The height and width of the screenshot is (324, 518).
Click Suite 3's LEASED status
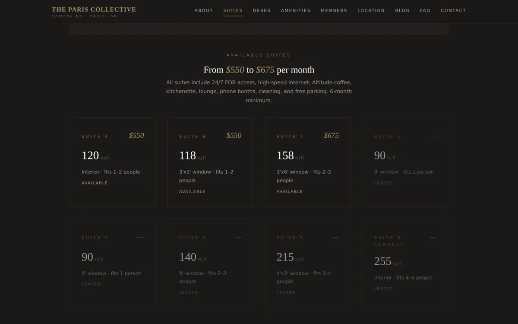tap(189, 293)
